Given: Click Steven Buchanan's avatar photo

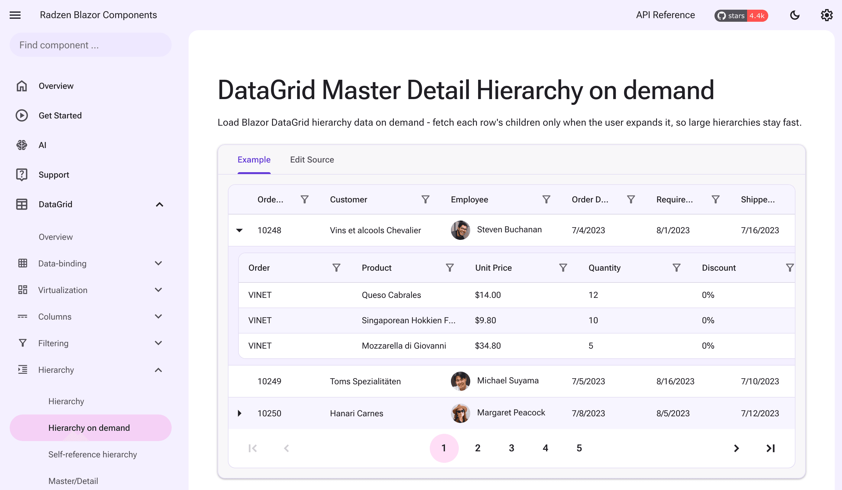Looking at the screenshot, I should [460, 230].
